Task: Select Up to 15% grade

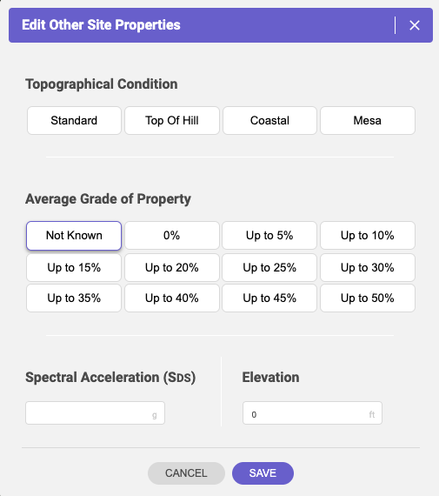Action: [x=74, y=268]
